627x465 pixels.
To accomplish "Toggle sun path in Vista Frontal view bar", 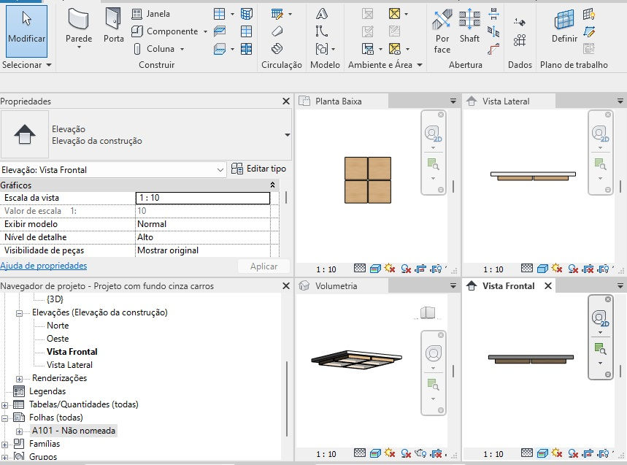I will pyautogui.click(x=557, y=453).
